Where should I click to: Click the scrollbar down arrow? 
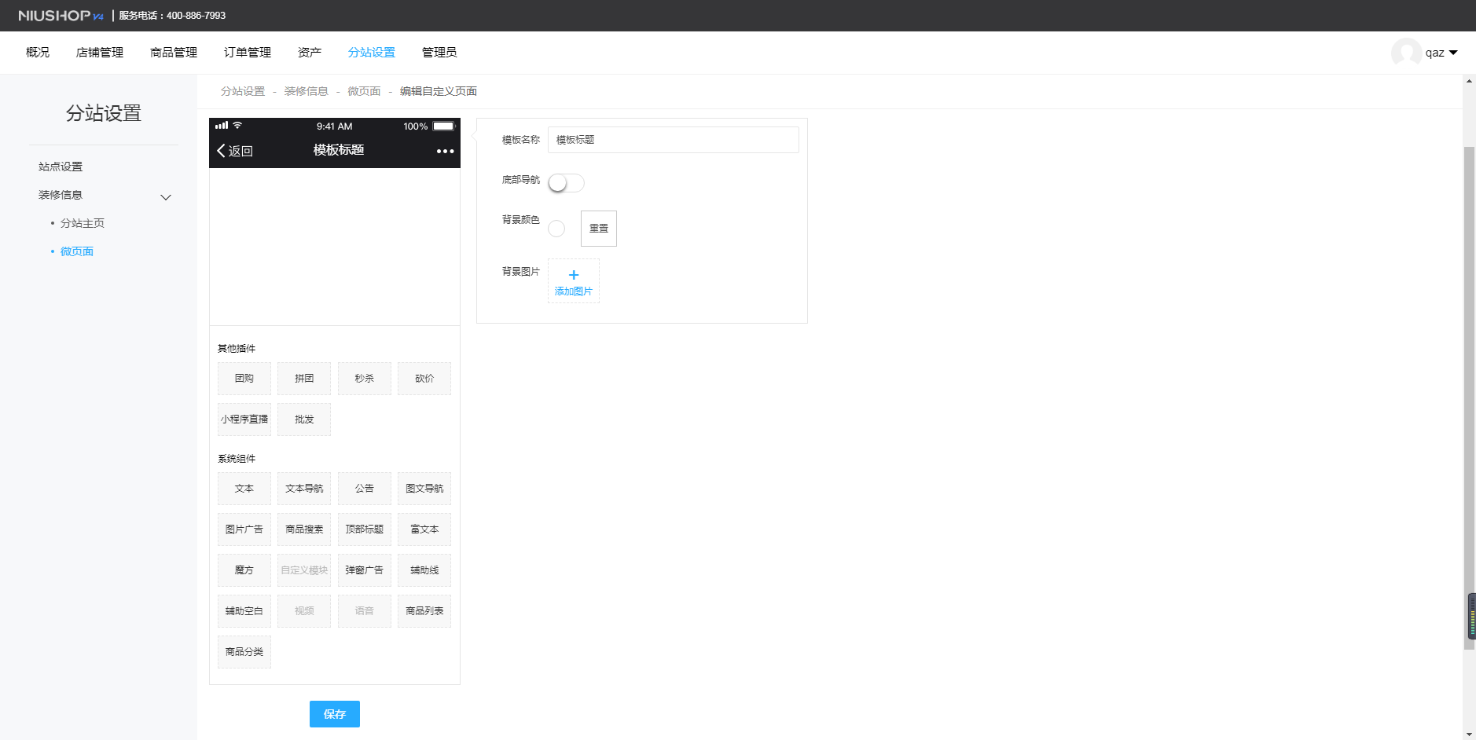pos(1469,735)
